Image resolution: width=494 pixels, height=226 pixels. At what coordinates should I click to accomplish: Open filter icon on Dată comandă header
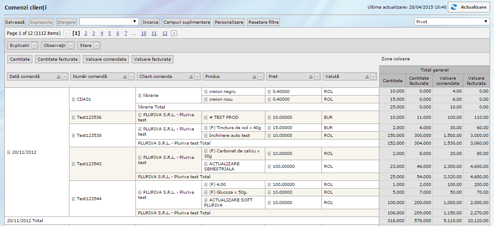tap(65, 77)
